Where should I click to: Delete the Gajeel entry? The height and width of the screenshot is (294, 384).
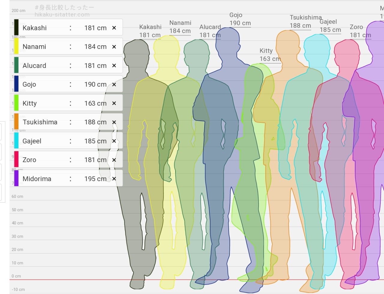114,141
